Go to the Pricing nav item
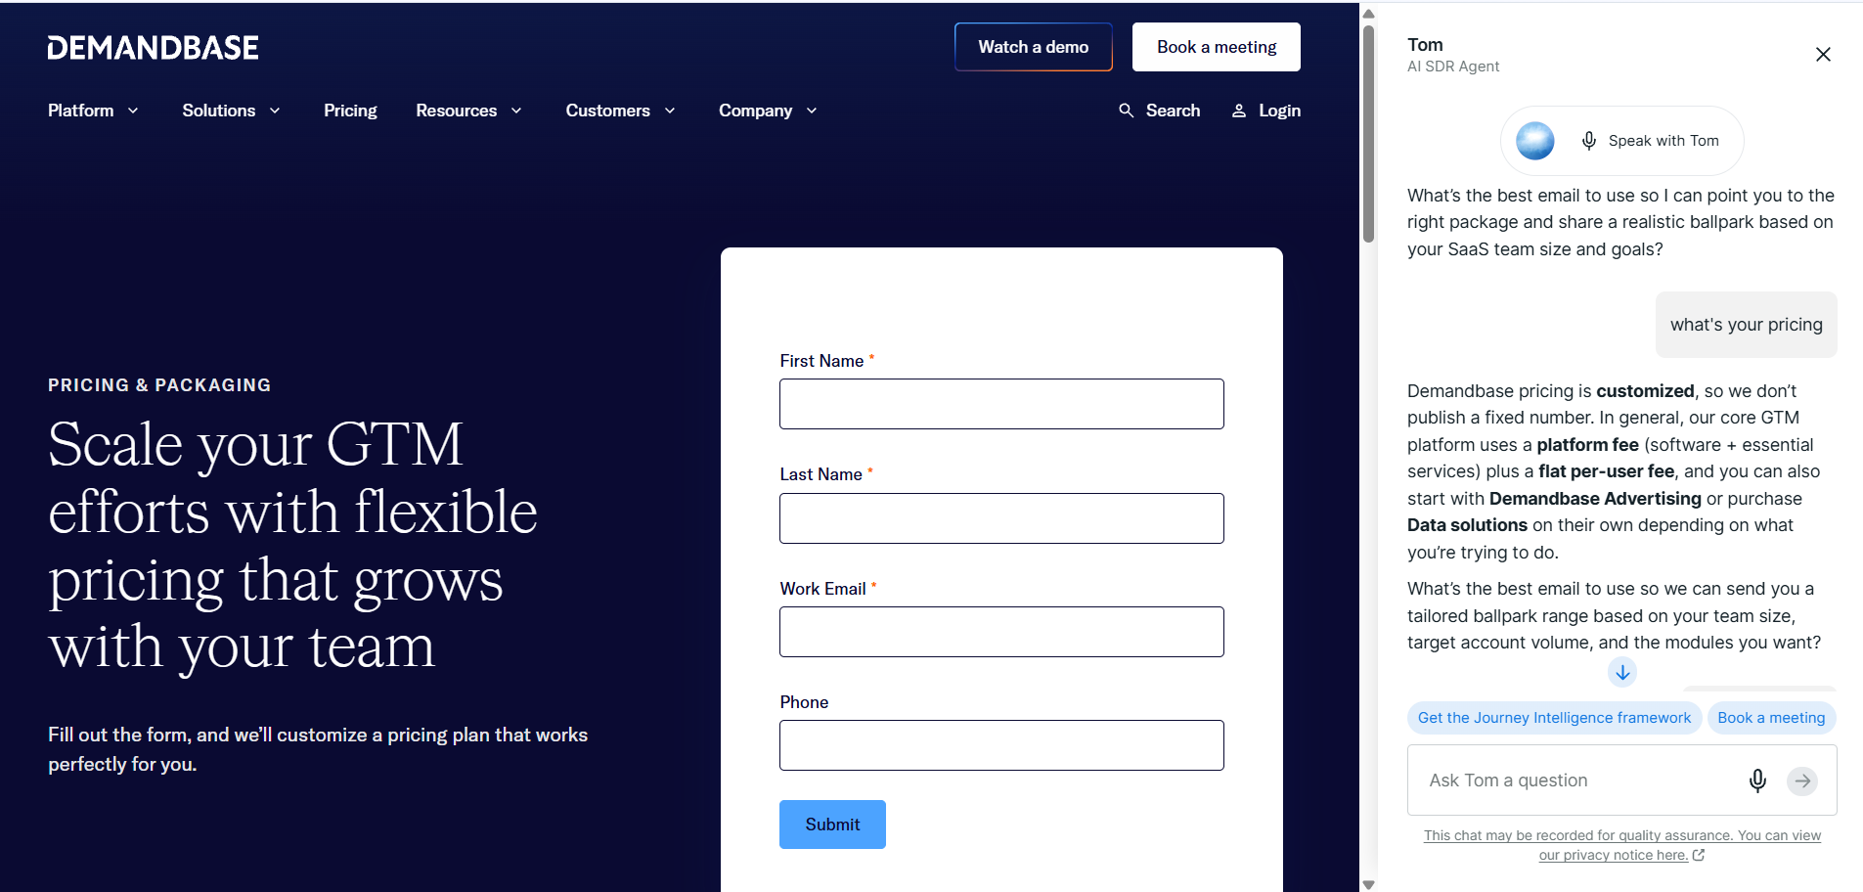 [350, 111]
